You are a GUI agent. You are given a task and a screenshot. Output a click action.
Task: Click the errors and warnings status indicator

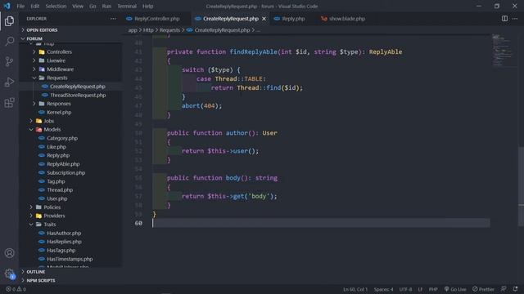16,289
